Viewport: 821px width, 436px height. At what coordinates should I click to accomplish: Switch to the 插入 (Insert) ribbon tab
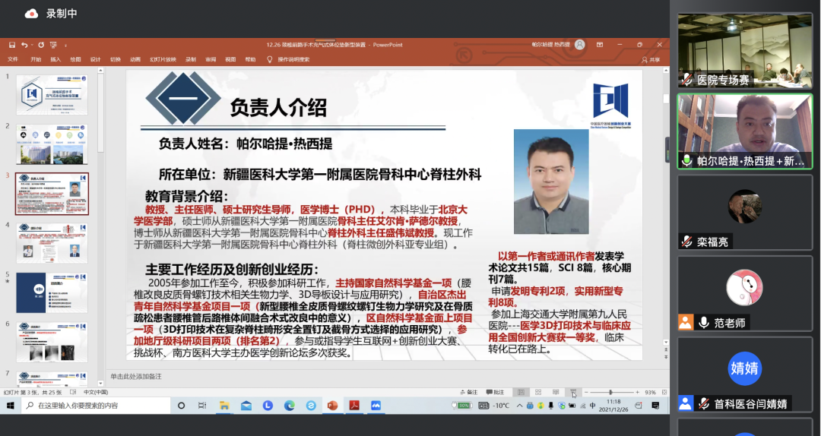point(55,60)
